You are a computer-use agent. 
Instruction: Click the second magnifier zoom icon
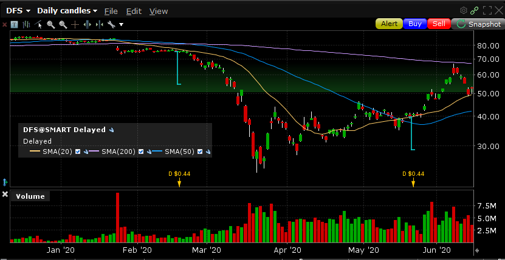coord(63,24)
